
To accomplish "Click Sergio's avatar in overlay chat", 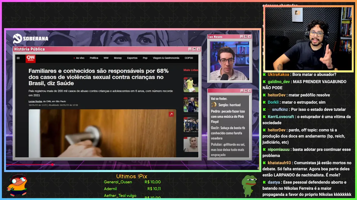I will point(214,105).
